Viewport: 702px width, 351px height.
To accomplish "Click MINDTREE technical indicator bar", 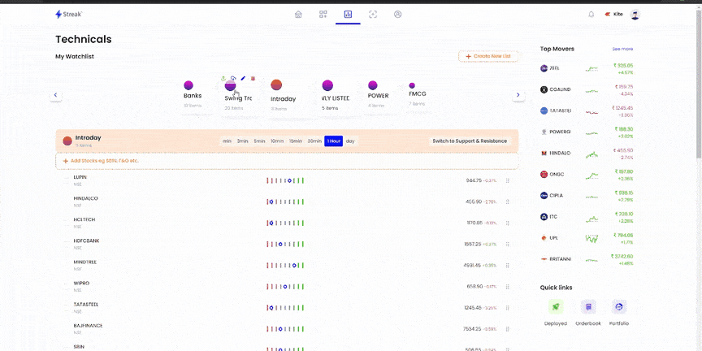I will (x=285, y=266).
